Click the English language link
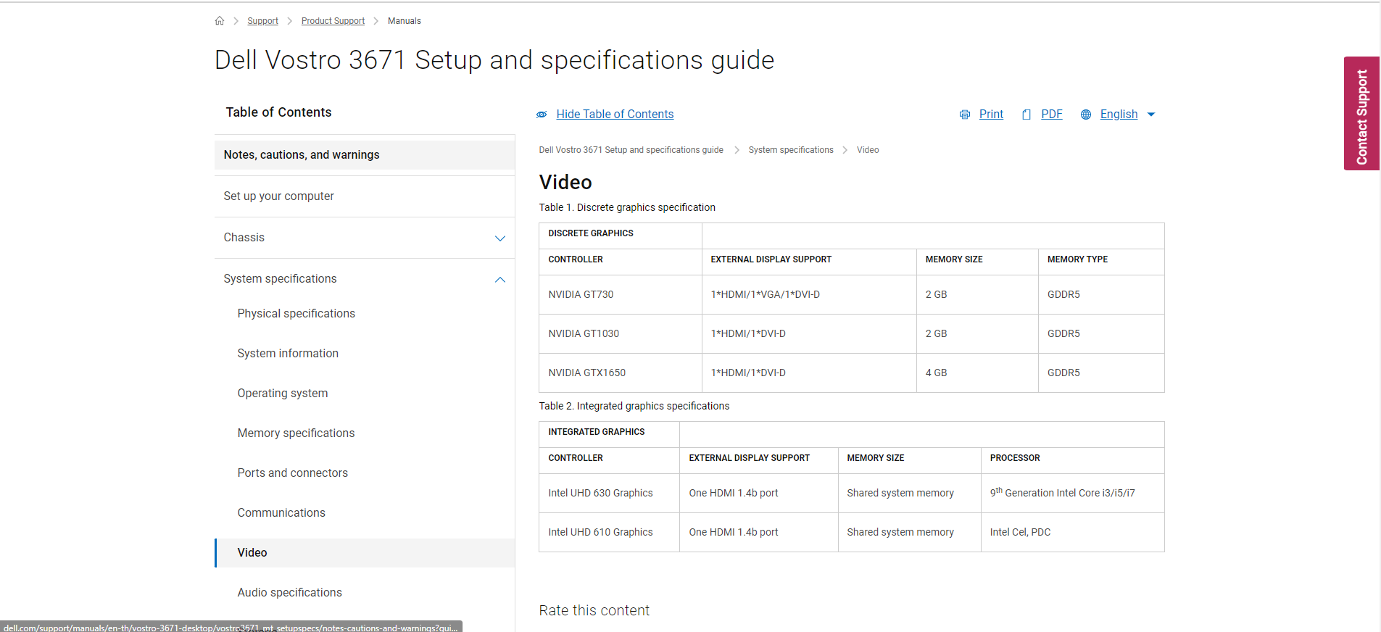Viewport: 1381px width, 632px height. click(1119, 115)
